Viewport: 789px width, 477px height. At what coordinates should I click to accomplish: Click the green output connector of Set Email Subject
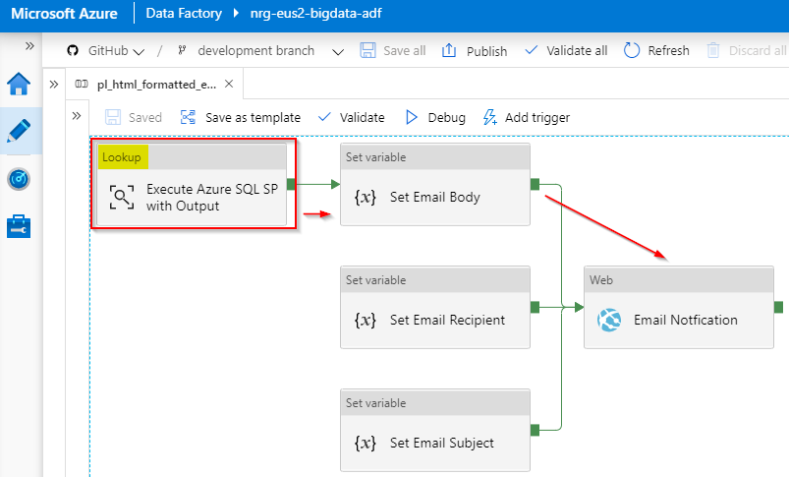[535, 430]
